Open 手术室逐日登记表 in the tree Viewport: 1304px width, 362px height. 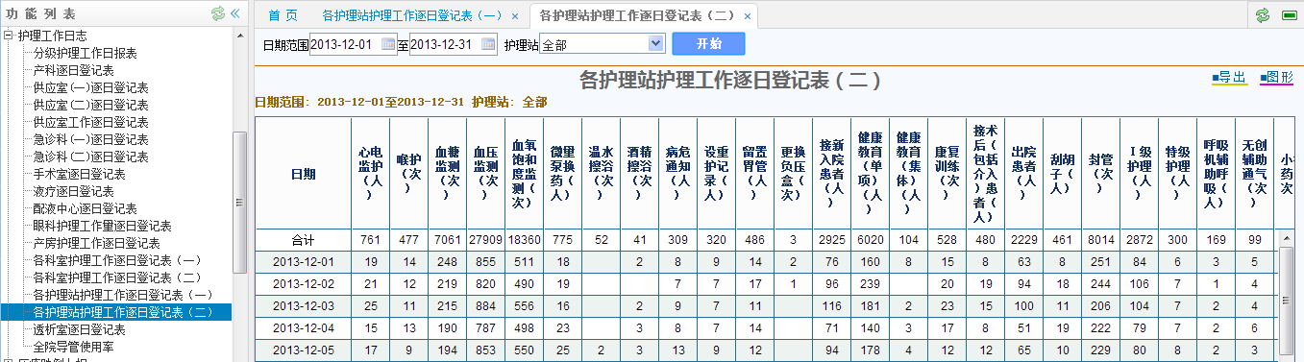(79, 174)
